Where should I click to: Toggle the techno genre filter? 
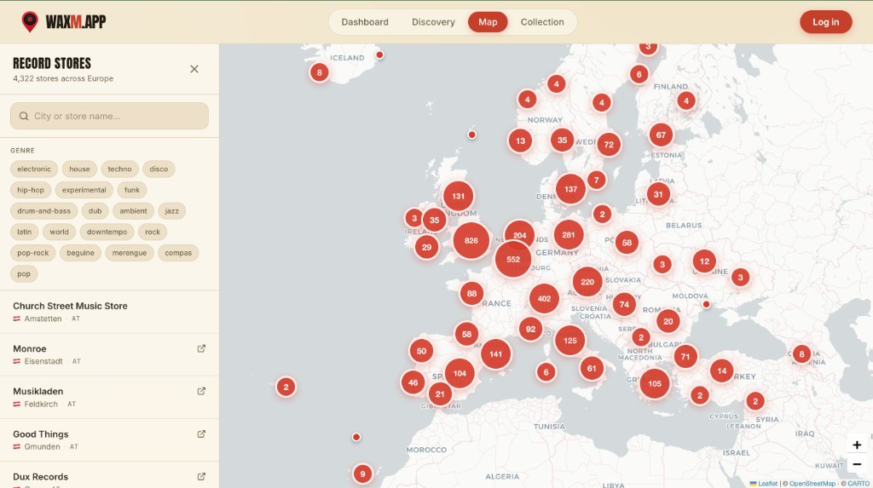tap(119, 169)
